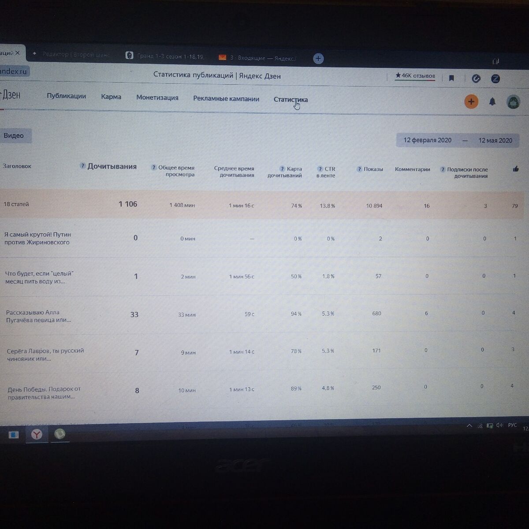529x529 pixels.
Task: Show help for CTR в ленте
Action: coord(320,169)
